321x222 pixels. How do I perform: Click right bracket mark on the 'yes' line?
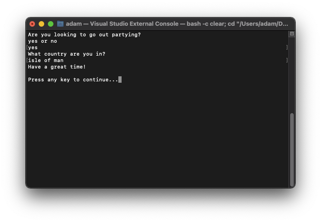click(287, 47)
